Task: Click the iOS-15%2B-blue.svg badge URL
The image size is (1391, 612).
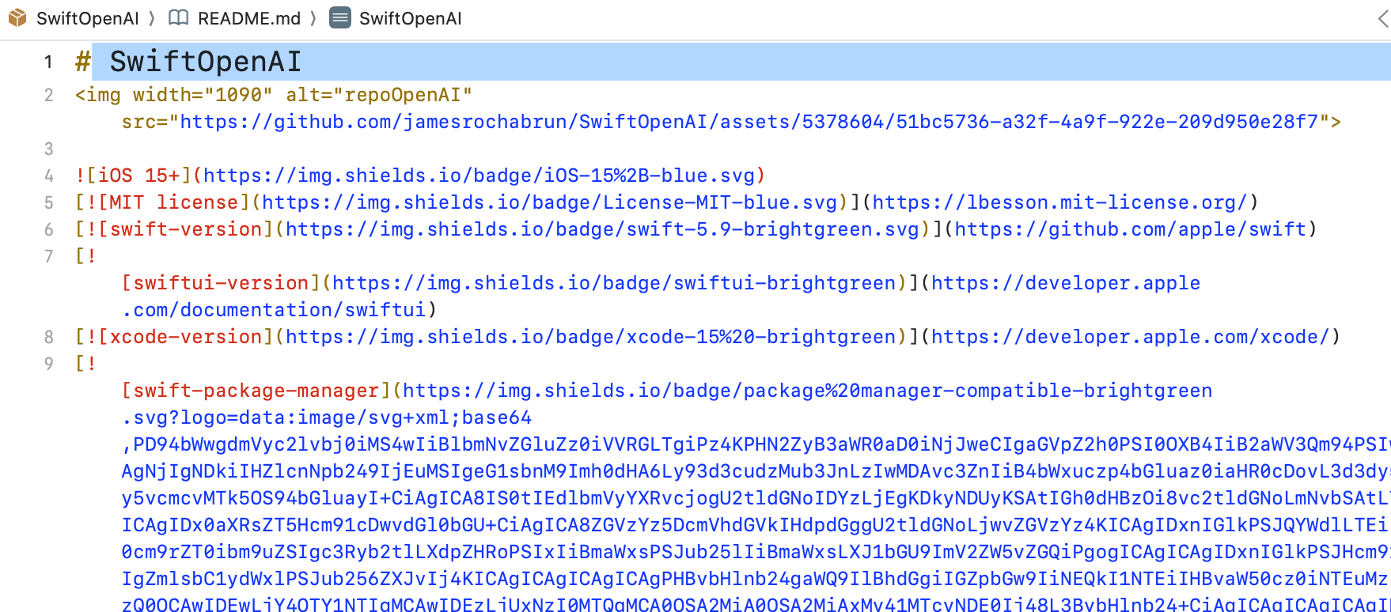Action: [x=479, y=176]
